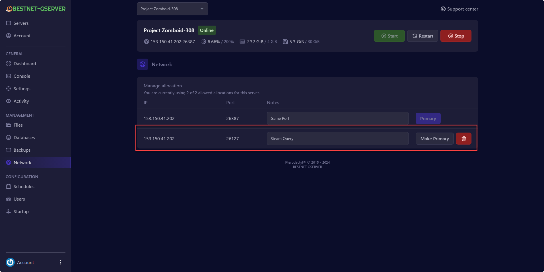Stop the server
544x272 pixels.
(x=456, y=36)
